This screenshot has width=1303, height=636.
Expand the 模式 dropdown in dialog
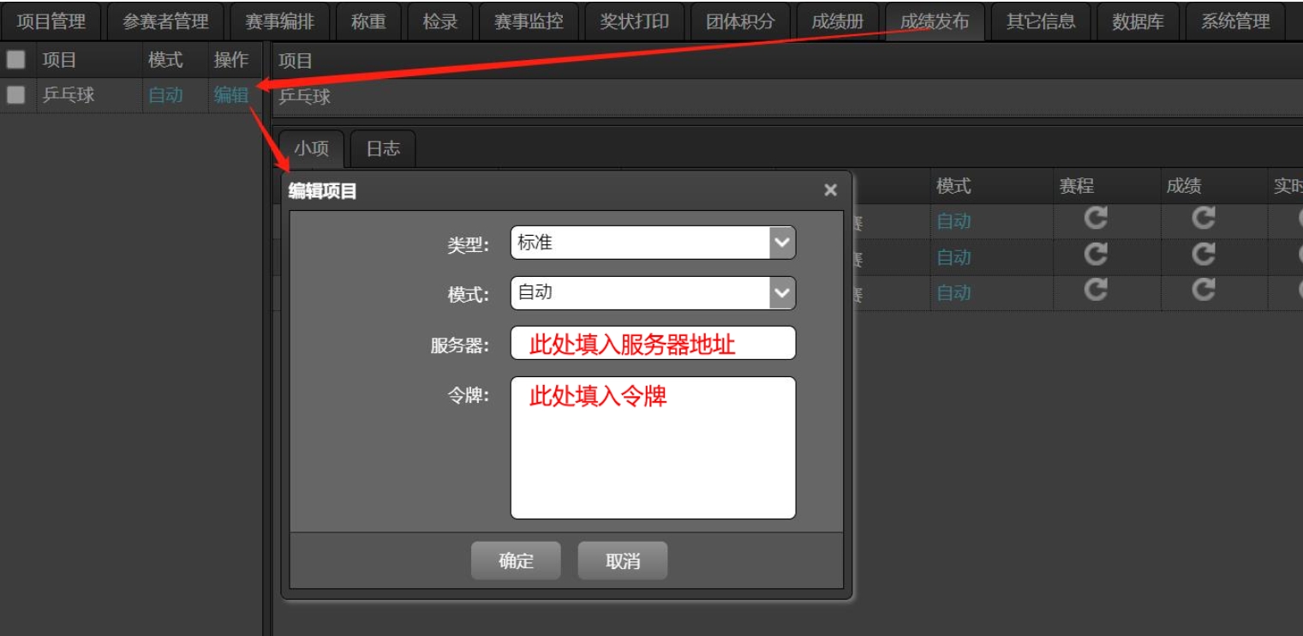point(781,293)
